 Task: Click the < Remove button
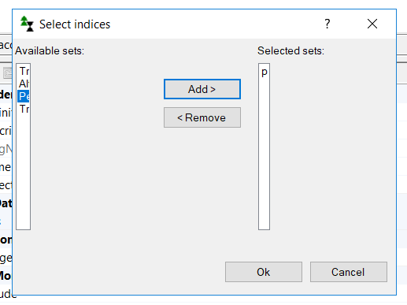202,117
